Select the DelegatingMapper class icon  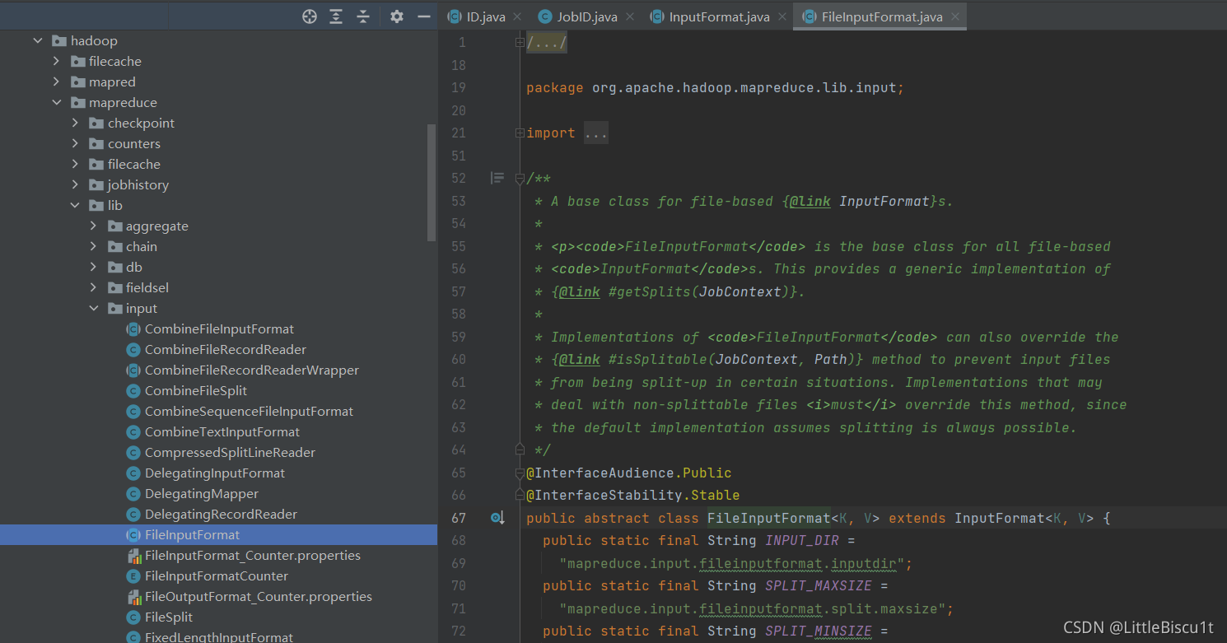pos(133,493)
